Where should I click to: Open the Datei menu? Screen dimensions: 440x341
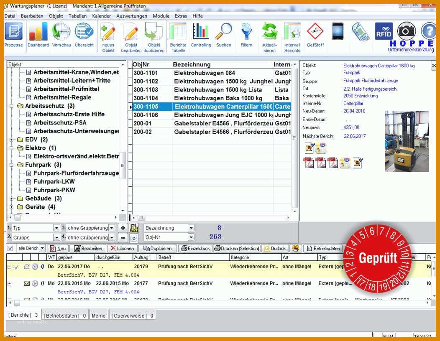(x=10, y=16)
